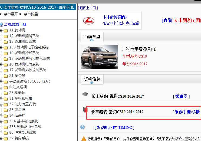Select tree item 31 车轮和轮胎
Screen dimensions: 201x141
(21, 98)
